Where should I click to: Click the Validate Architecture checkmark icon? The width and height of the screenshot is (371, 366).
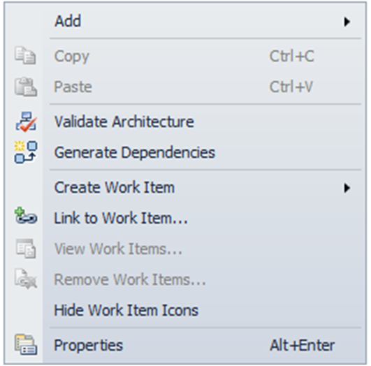pyautogui.click(x=26, y=122)
